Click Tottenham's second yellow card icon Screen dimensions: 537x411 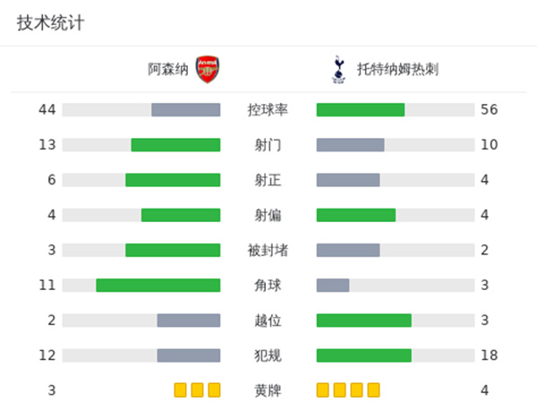click(x=340, y=390)
